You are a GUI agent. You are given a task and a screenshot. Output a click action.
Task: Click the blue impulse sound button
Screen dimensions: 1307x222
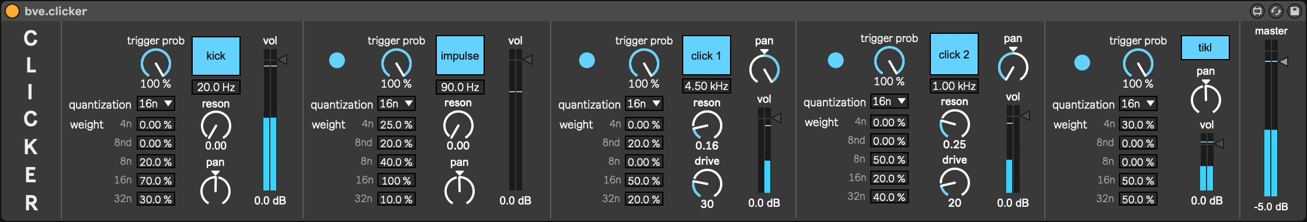pyautogui.click(x=460, y=56)
